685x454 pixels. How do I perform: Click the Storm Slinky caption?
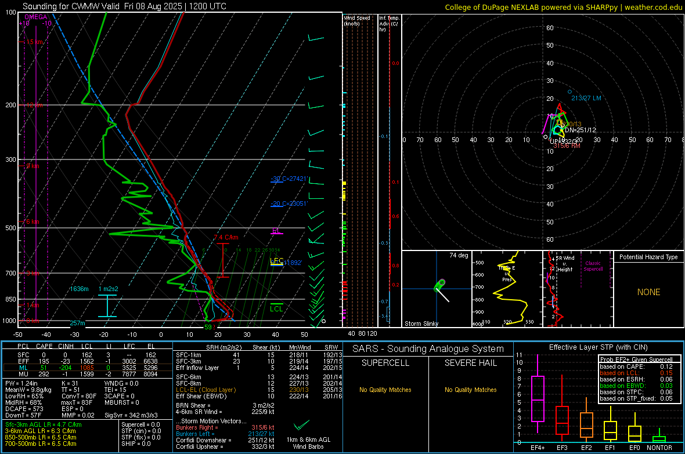coord(421,324)
